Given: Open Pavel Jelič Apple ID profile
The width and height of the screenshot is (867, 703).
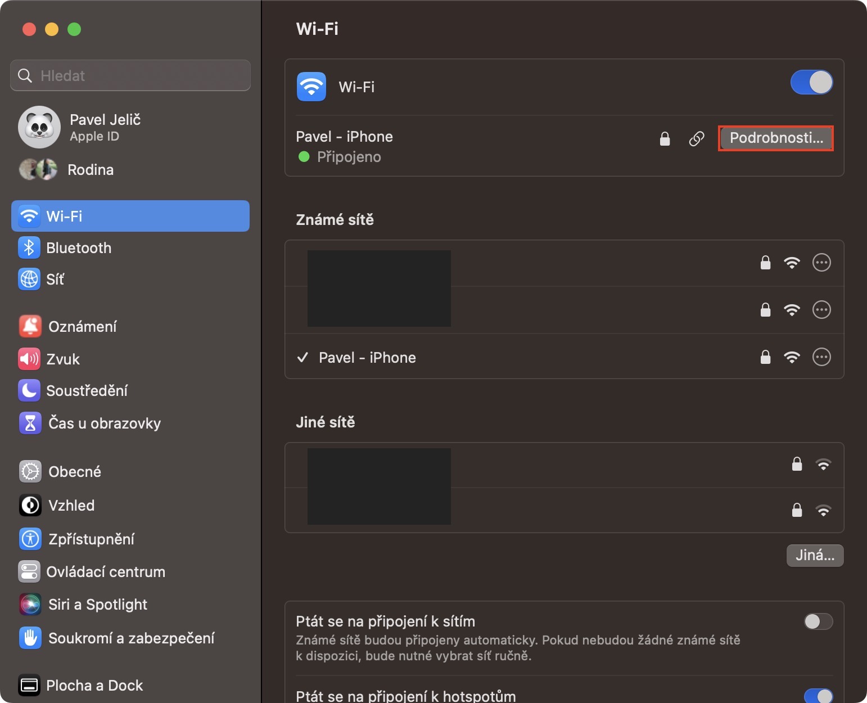Looking at the screenshot, I should (105, 127).
